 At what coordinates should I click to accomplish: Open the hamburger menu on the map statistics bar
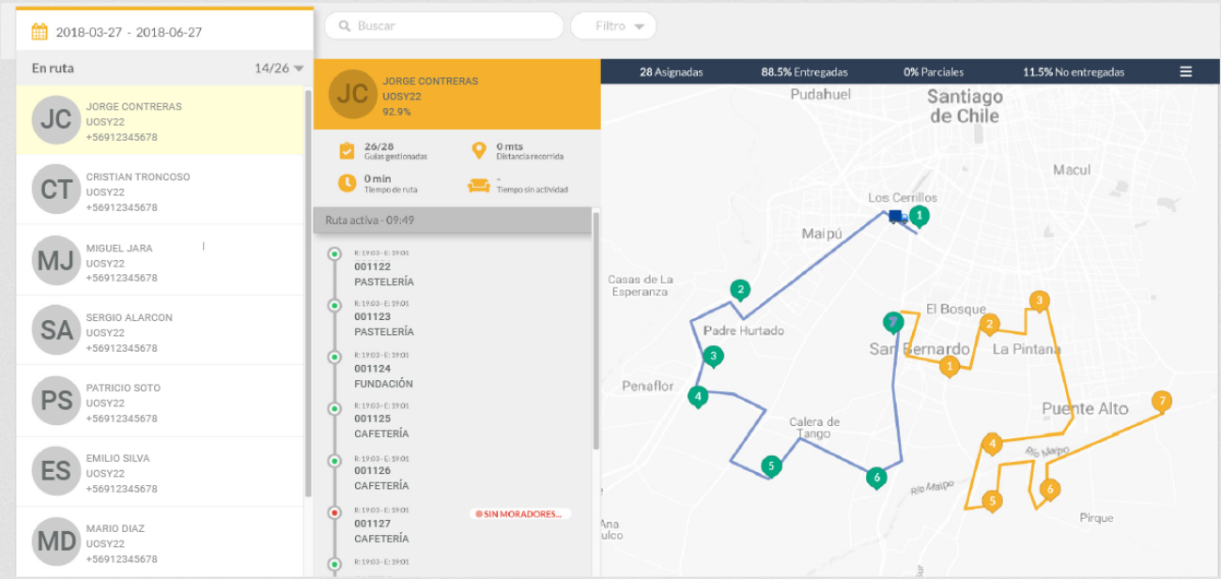(x=1185, y=70)
